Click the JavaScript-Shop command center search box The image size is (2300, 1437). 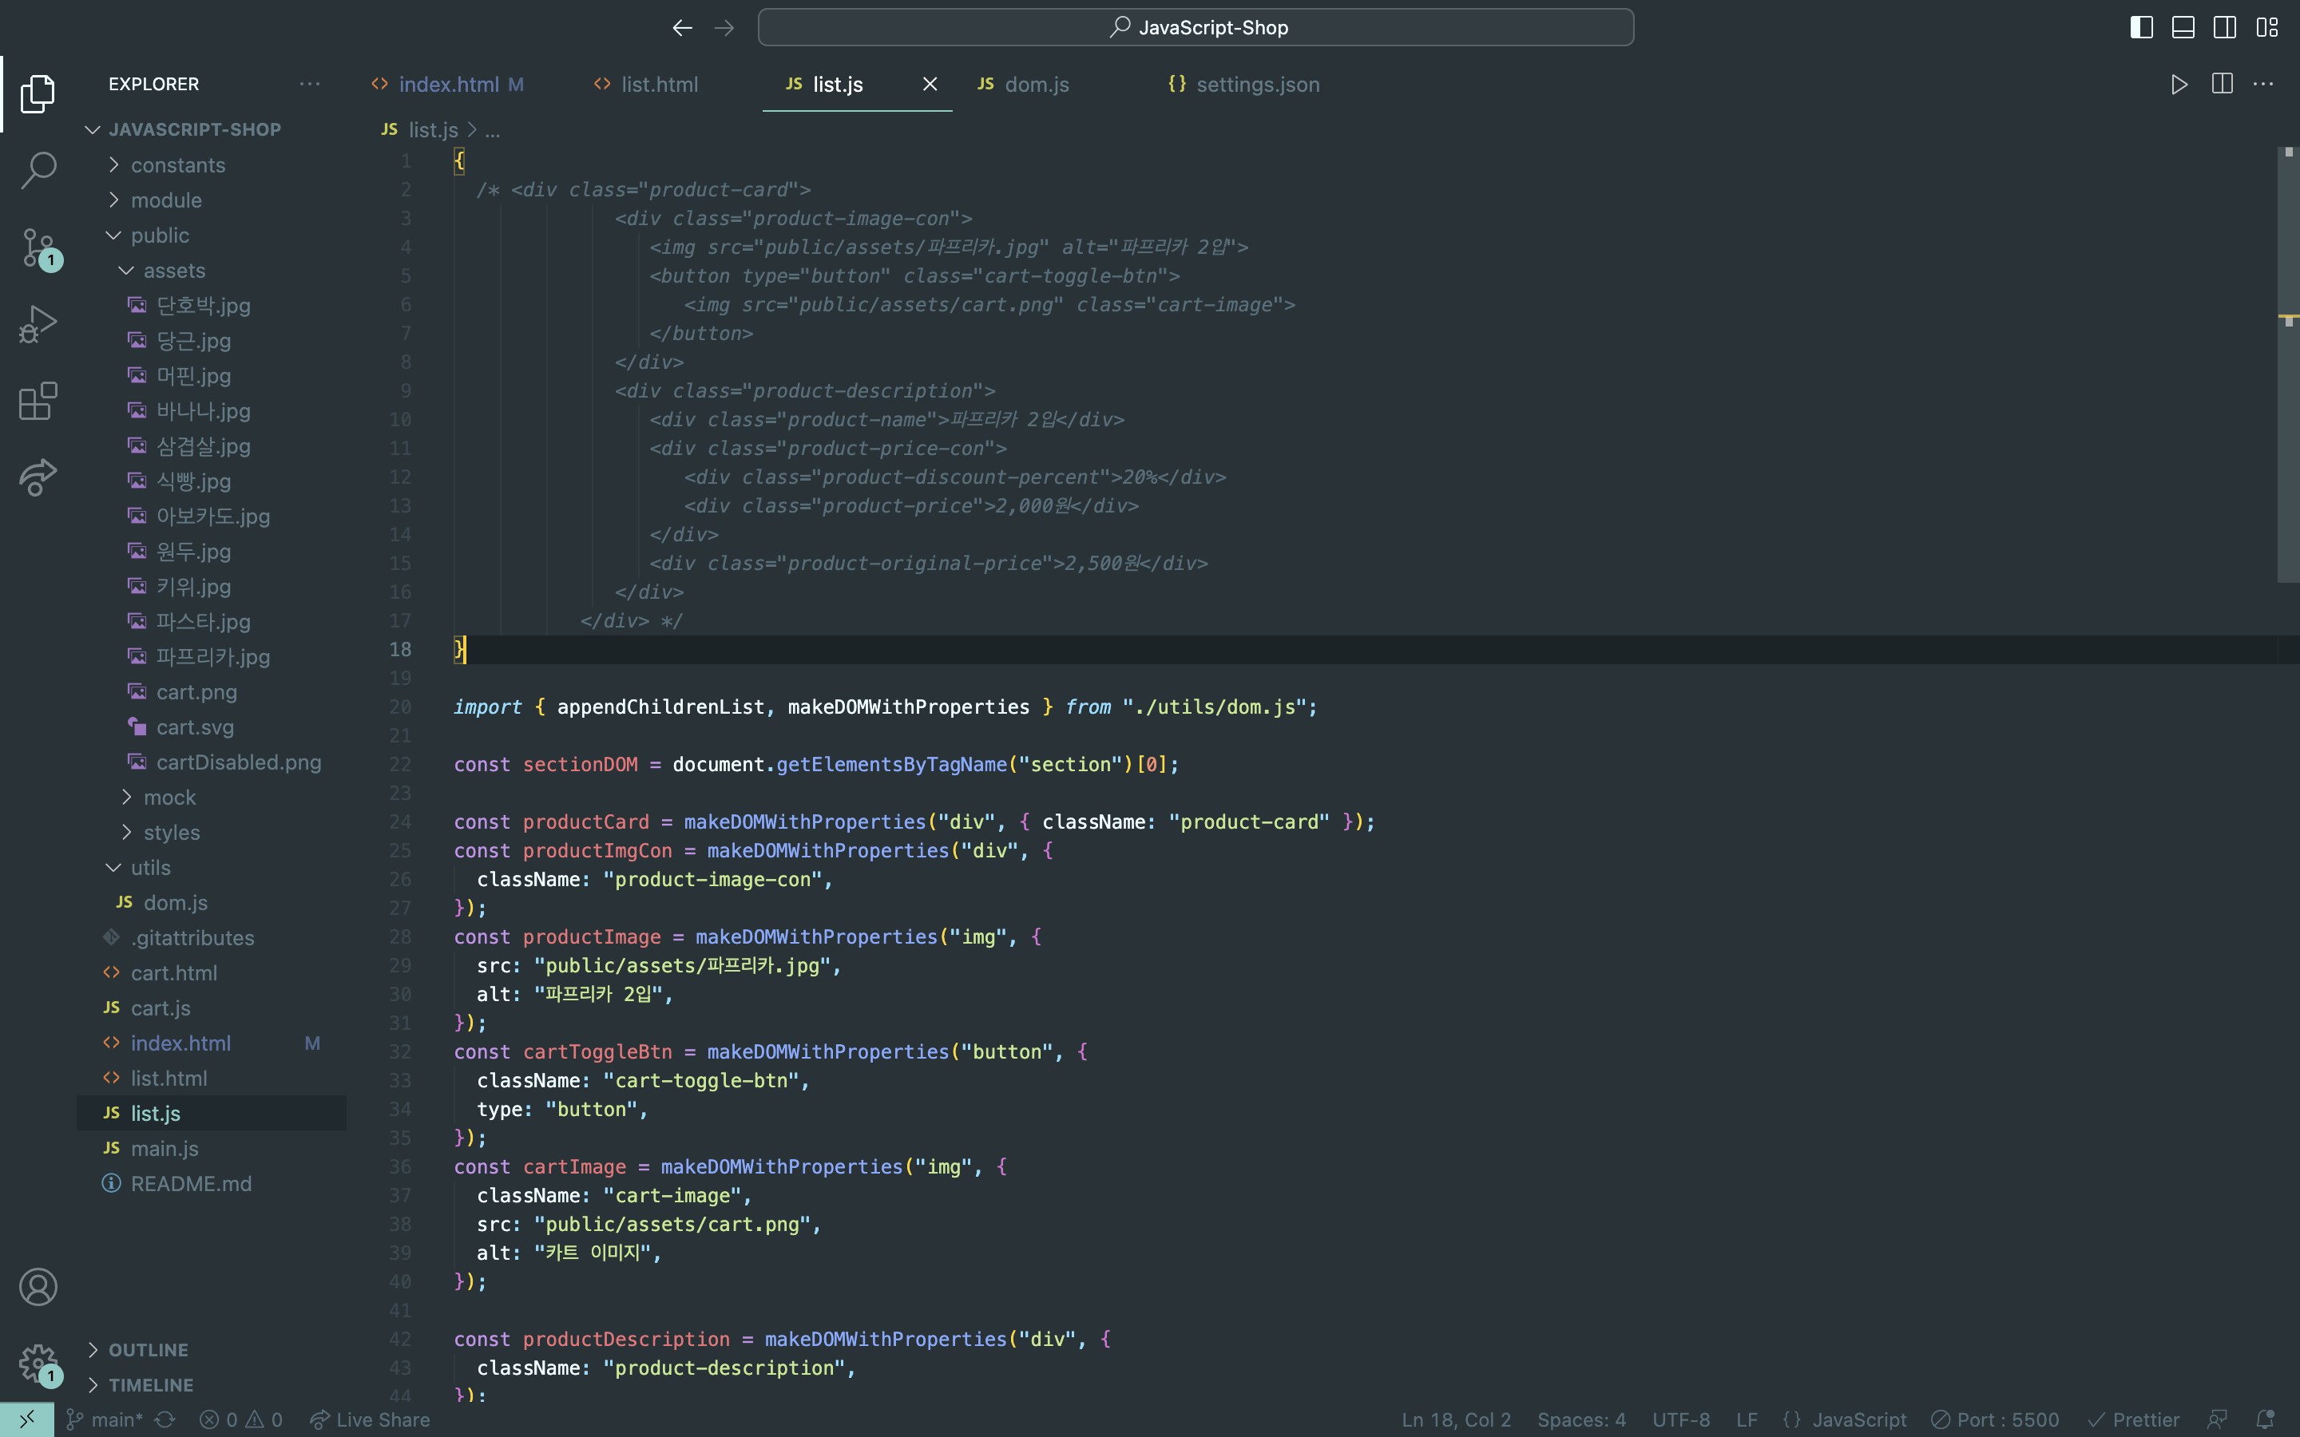(1196, 28)
